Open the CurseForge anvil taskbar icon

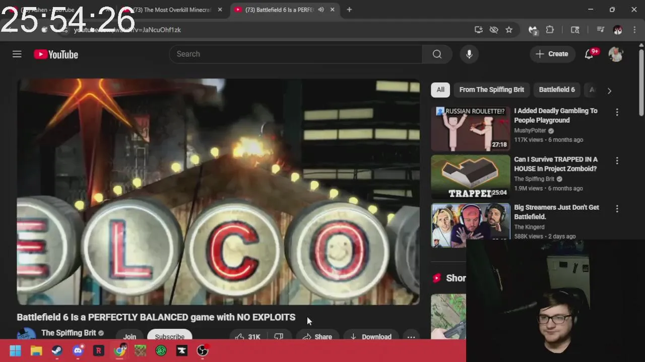182,351
